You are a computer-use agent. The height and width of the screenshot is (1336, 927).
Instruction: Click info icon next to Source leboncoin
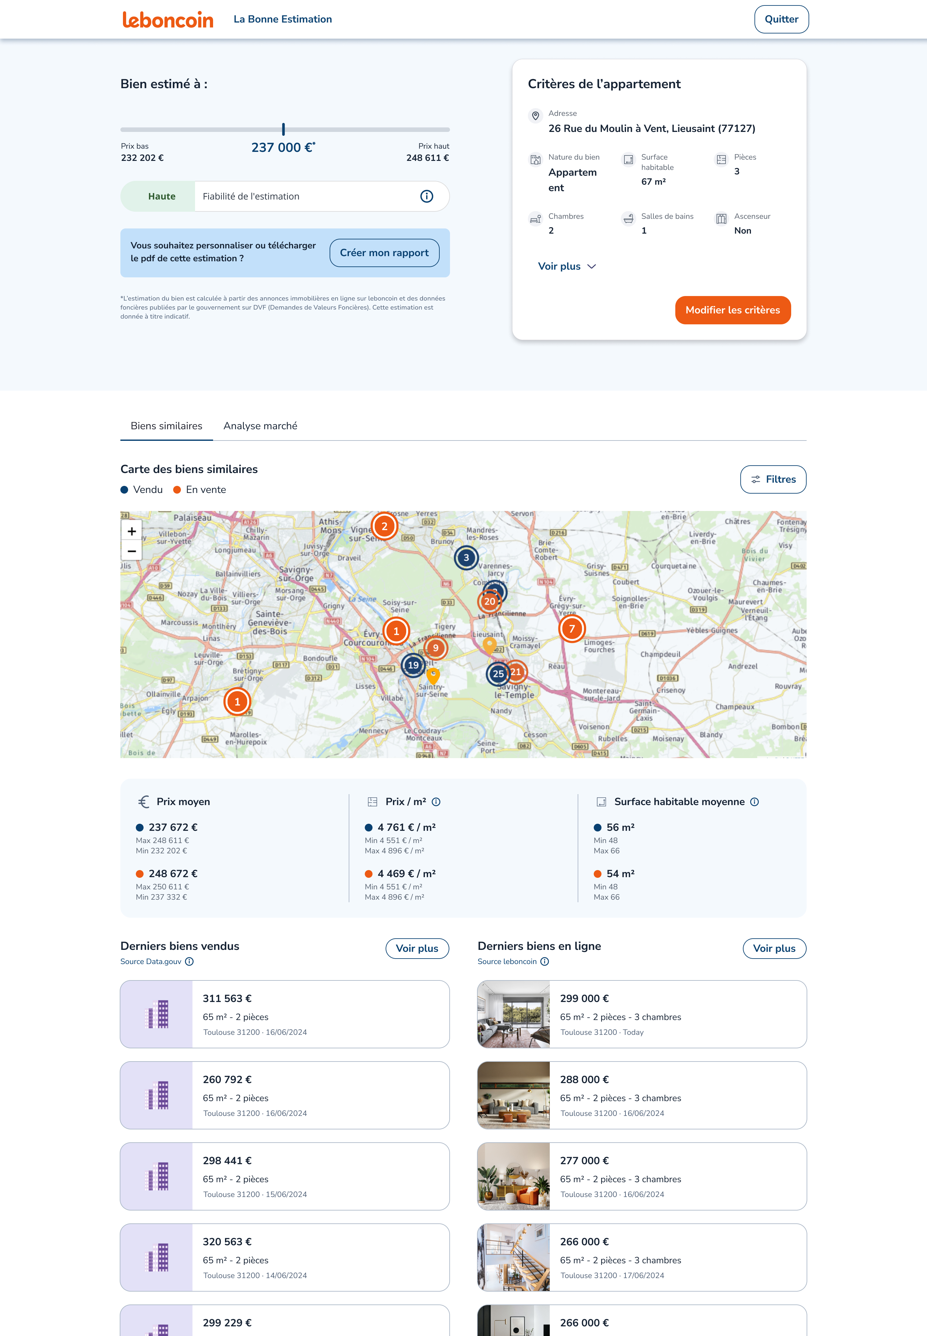(544, 961)
